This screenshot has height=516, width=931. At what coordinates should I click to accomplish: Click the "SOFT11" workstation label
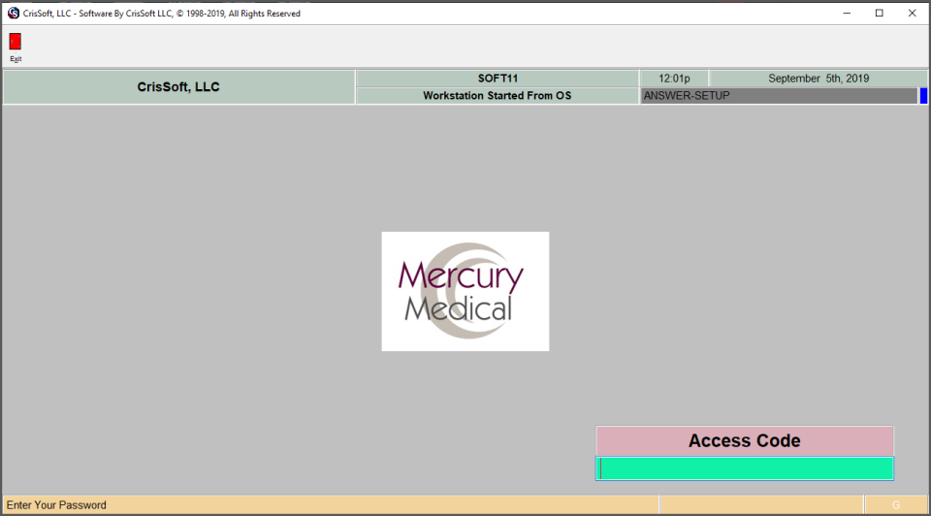(x=498, y=79)
